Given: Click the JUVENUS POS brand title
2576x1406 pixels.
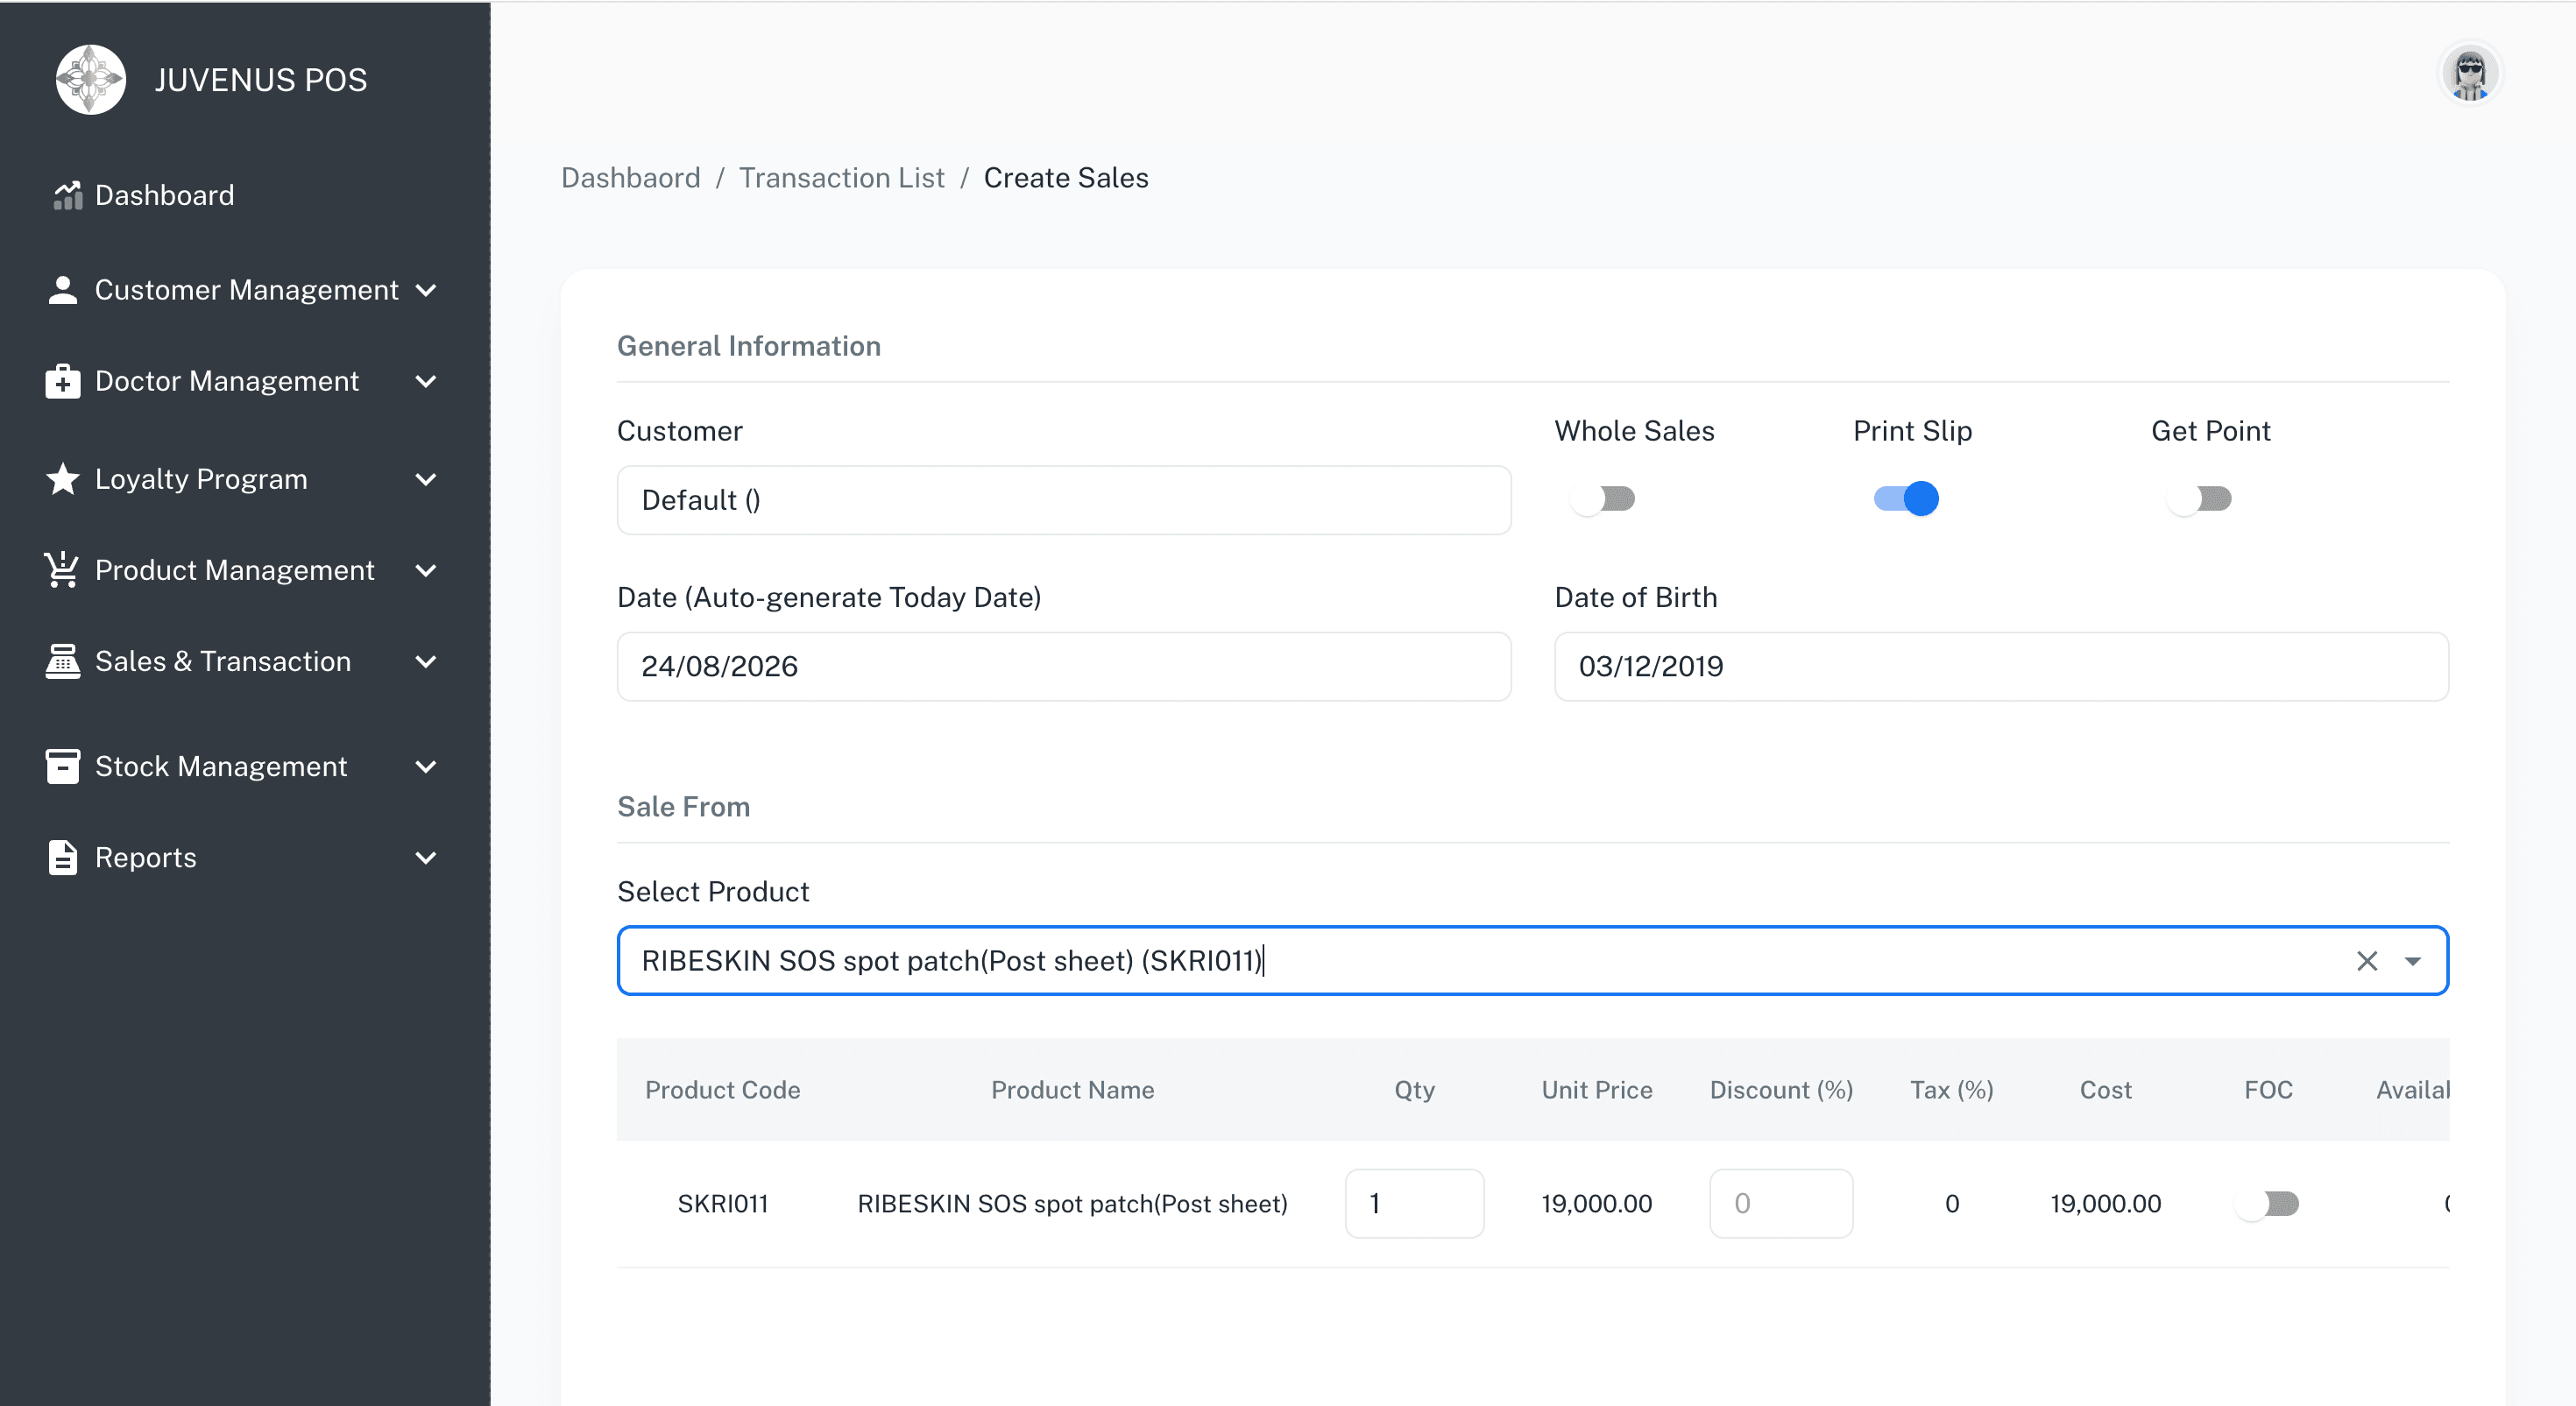Looking at the screenshot, I should (x=260, y=79).
